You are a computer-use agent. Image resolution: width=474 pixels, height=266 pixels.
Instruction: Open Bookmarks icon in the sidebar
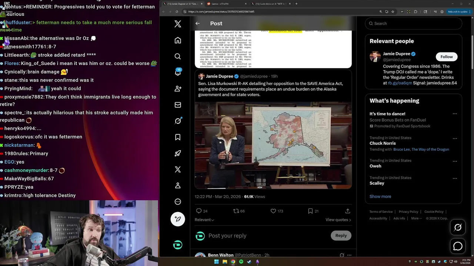click(x=178, y=137)
